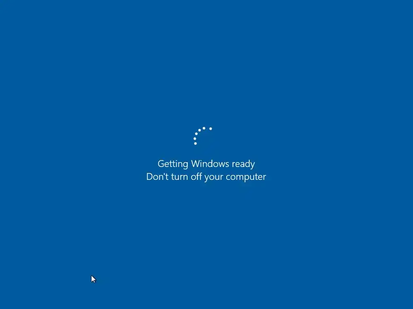The width and height of the screenshot is (413, 309).
Task: Click the word "ready" in the first line
Action: pos(243,164)
